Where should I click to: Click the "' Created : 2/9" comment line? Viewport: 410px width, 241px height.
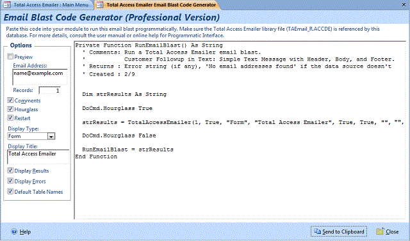108,74
